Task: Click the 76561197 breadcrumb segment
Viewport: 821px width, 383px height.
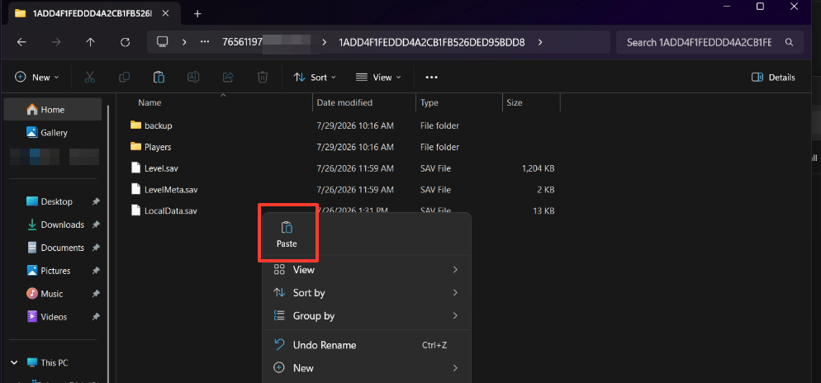Action: tap(265, 42)
